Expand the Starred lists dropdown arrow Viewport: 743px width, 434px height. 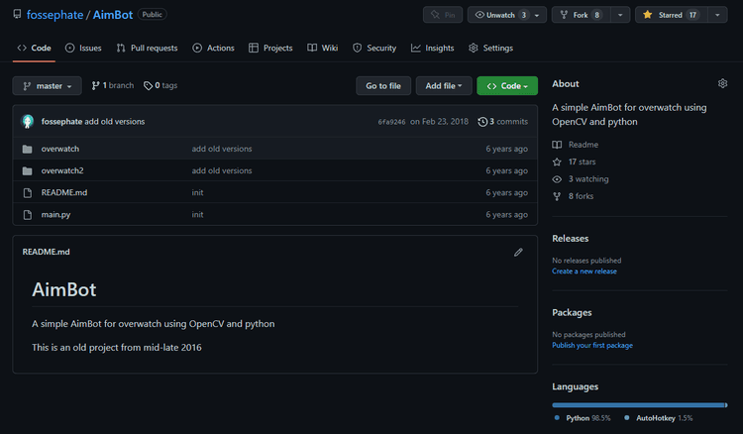click(717, 15)
